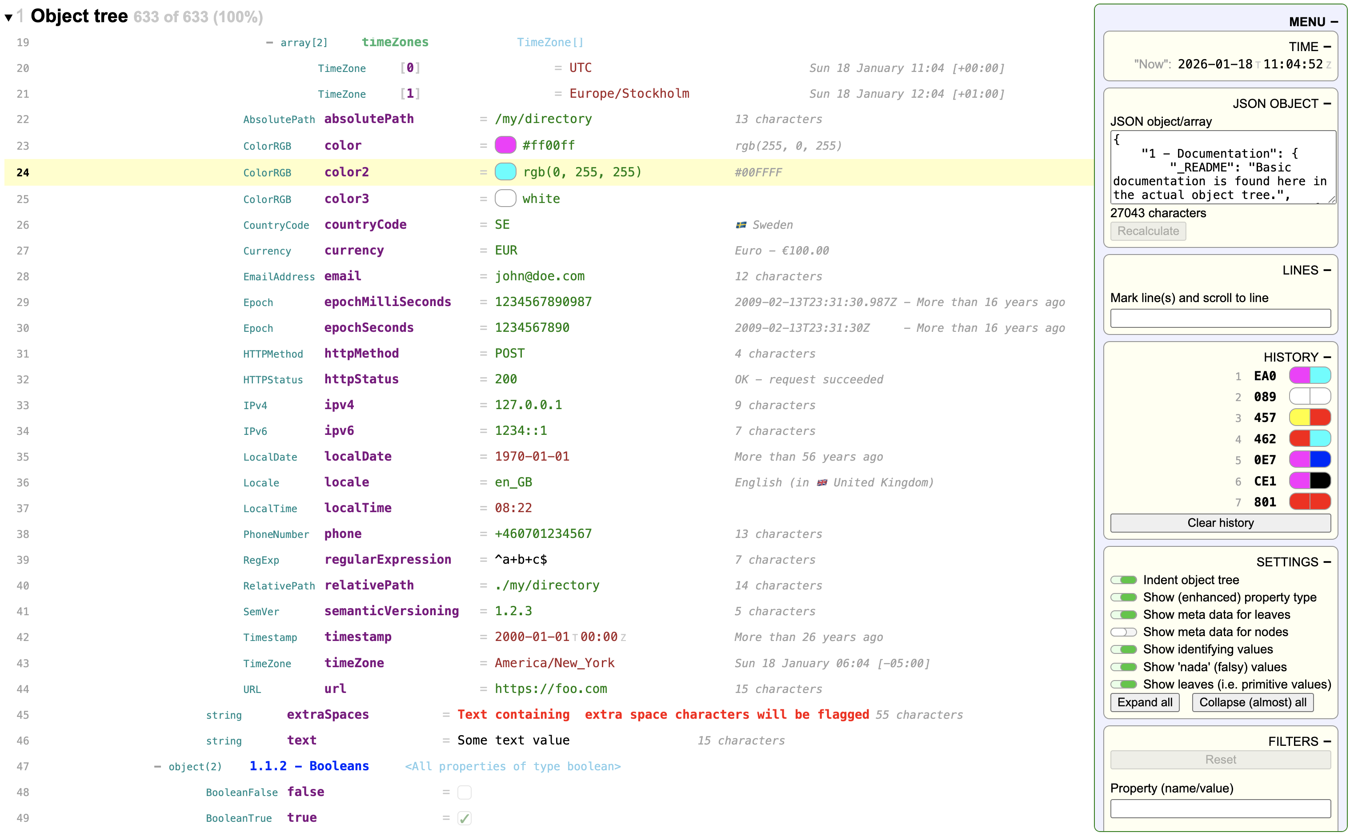Click the cyan circle next to color2
The width and height of the screenshot is (1354, 836).
[x=505, y=171]
